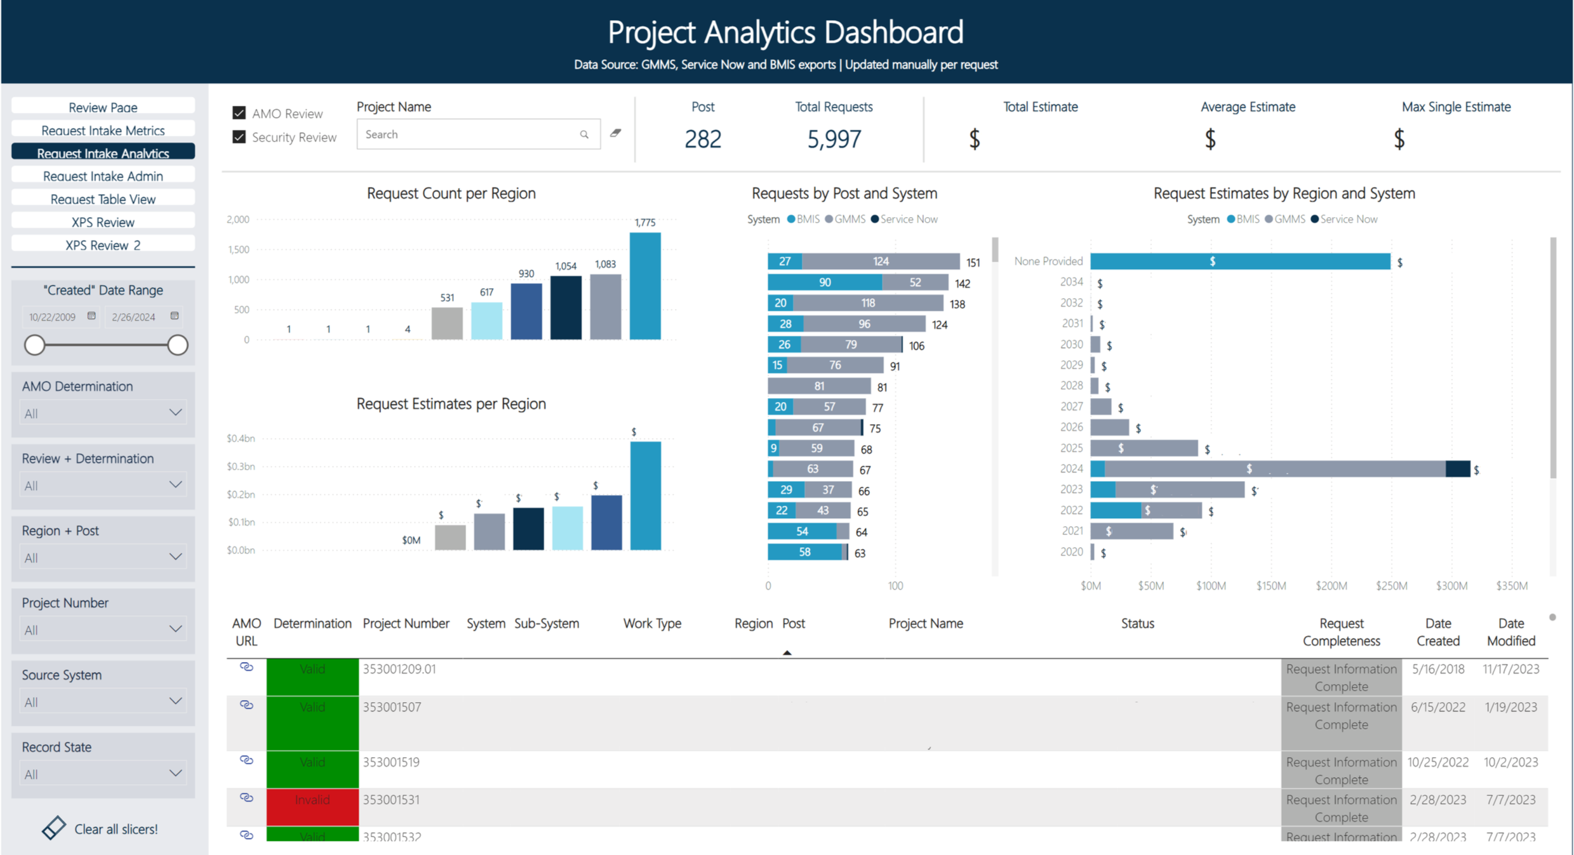Click the magnifier icon in Search box
This screenshot has width=1574, height=855.
pyautogui.click(x=584, y=135)
